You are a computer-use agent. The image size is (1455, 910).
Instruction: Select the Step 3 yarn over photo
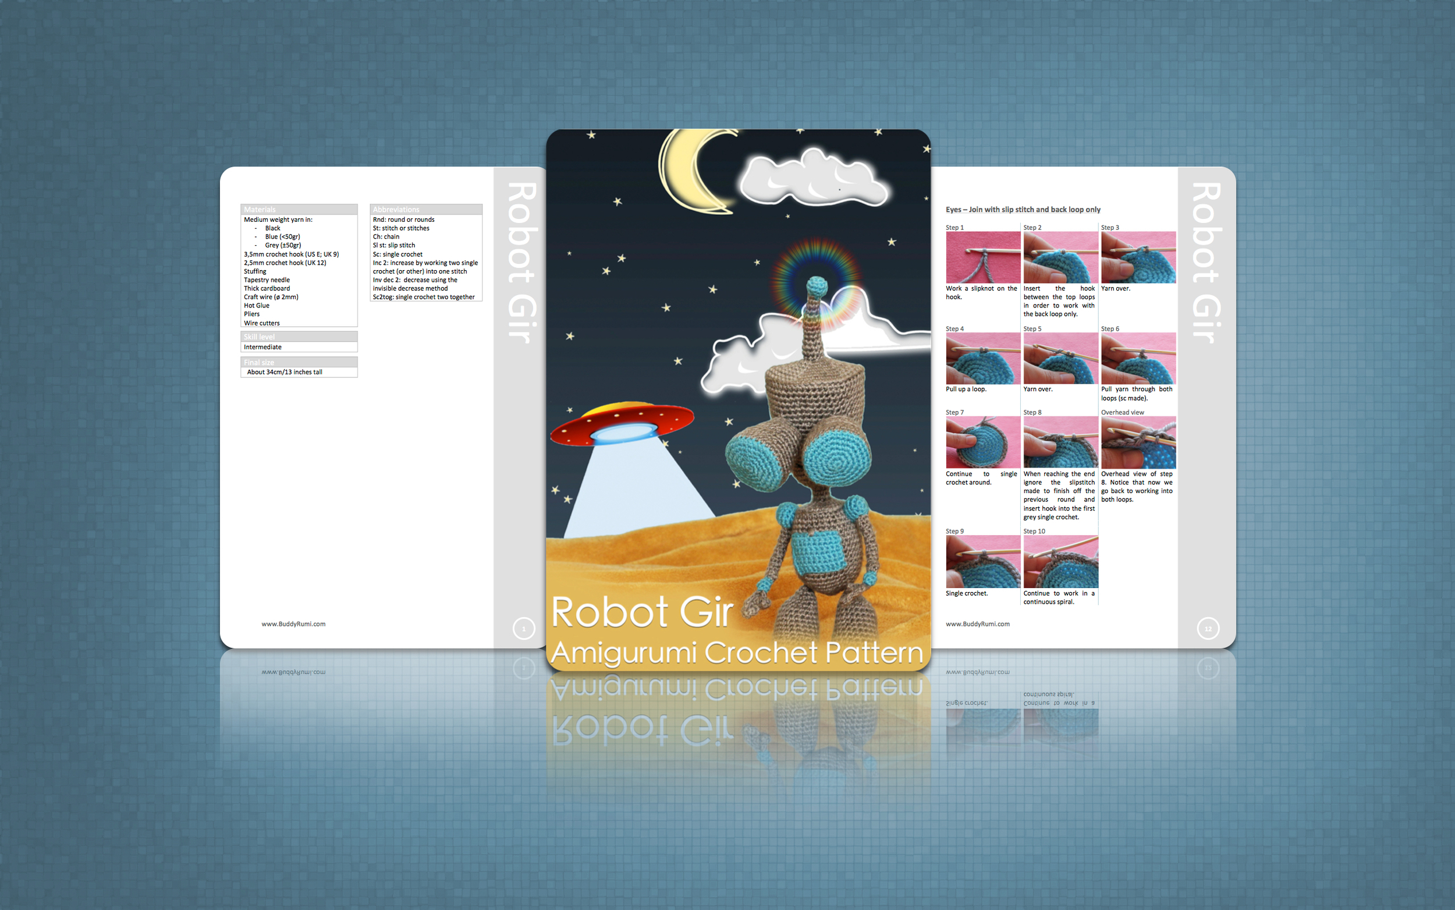point(1138,257)
